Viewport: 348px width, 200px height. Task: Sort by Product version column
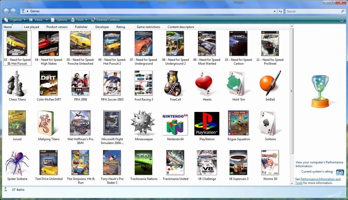(59, 27)
